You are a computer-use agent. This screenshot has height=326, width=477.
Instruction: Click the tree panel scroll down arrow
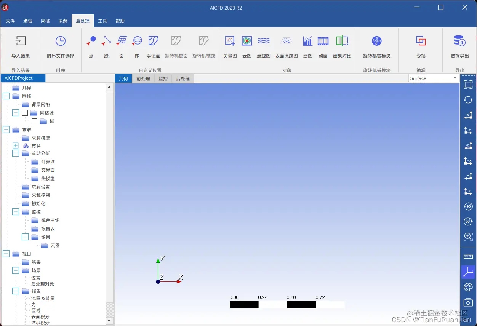click(109, 321)
